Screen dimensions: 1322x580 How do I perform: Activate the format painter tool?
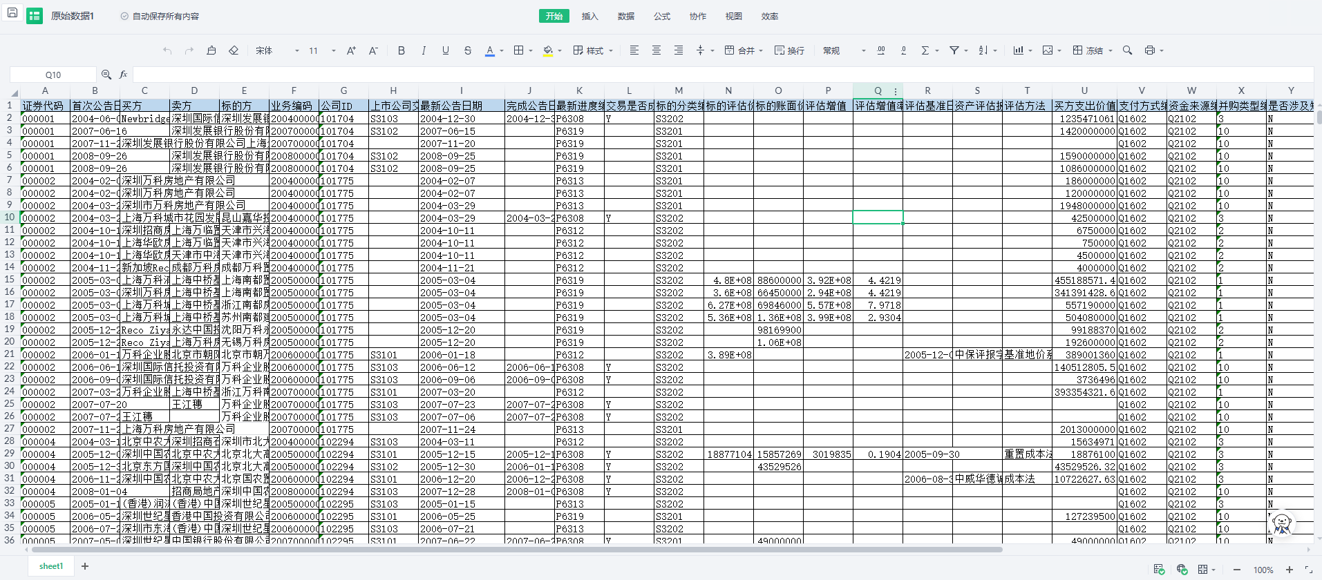[211, 50]
